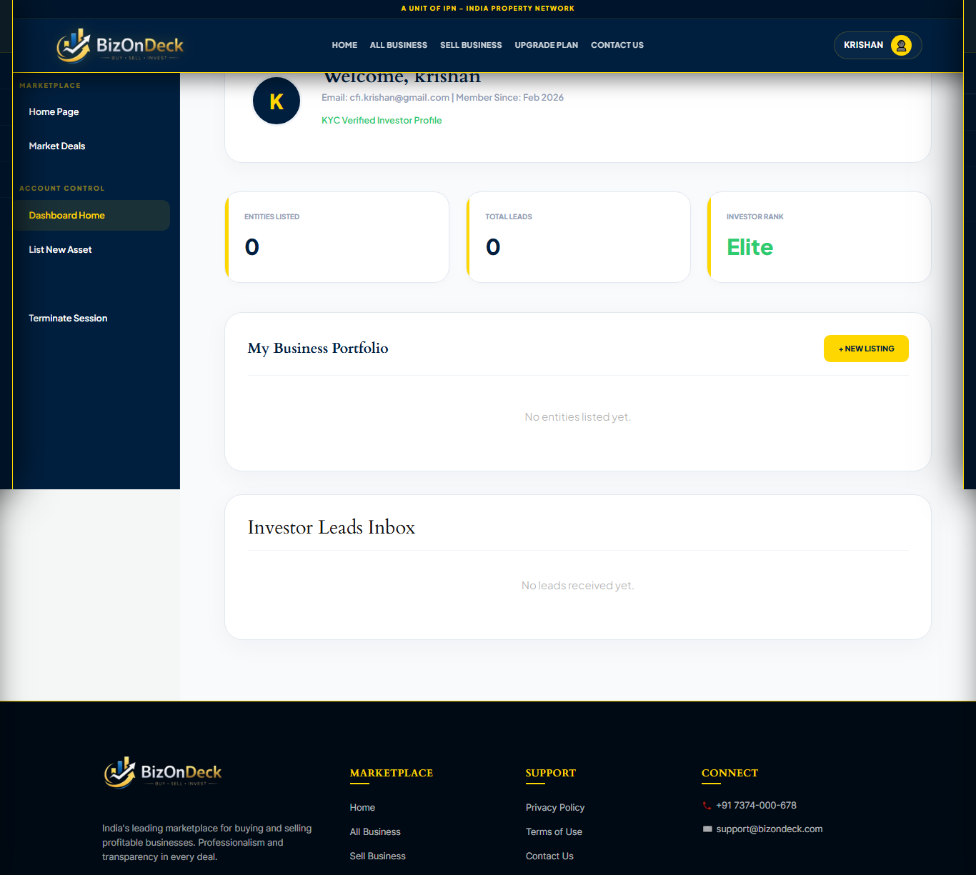This screenshot has height=875, width=976.
Task: Open ALL BUSINESS from the navbar
Action: point(398,45)
